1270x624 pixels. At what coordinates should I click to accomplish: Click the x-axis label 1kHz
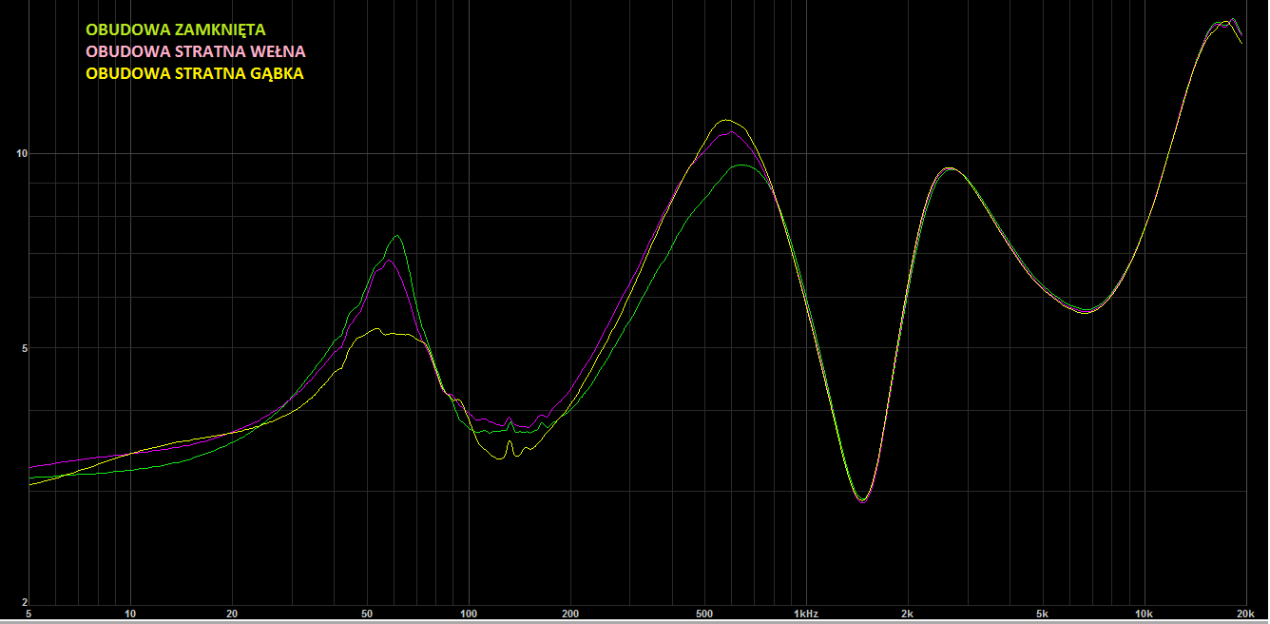click(x=806, y=614)
